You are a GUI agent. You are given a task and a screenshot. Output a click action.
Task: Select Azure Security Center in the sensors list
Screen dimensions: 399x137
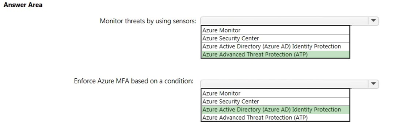pyautogui.click(x=275, y=38)
